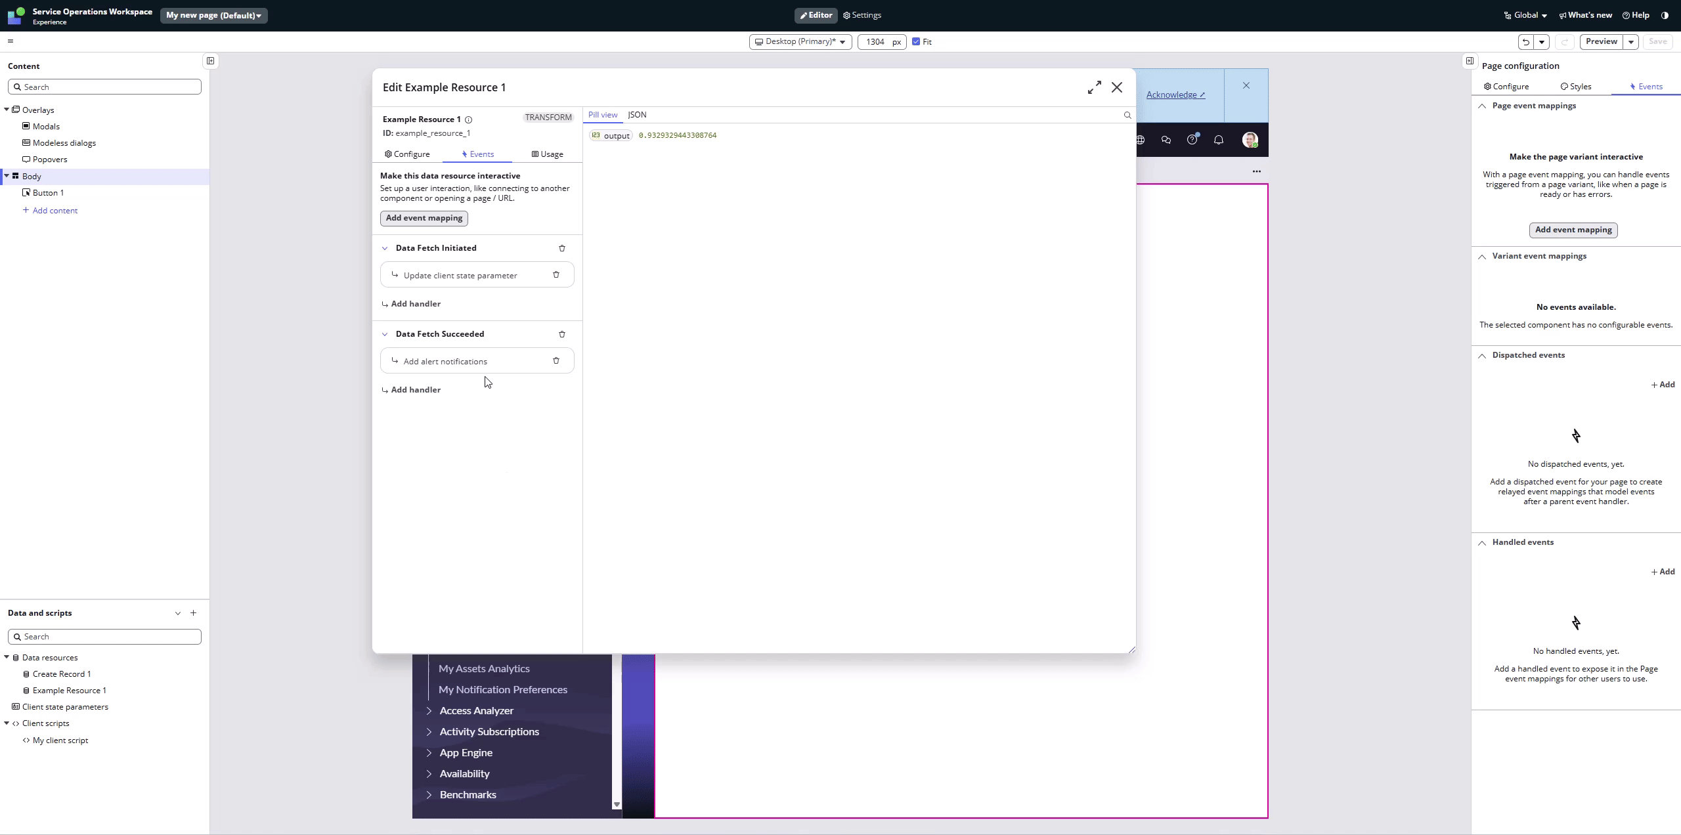Collapse the Overlays tree node
1681x835 pixels.
[7, 110]
